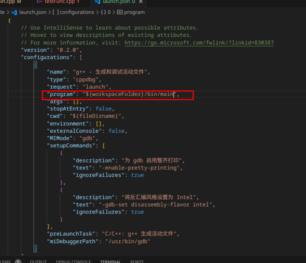Open the go.microsoft.com fwlink URL
Screen dimensions: 306x263
tap(199, 43)
